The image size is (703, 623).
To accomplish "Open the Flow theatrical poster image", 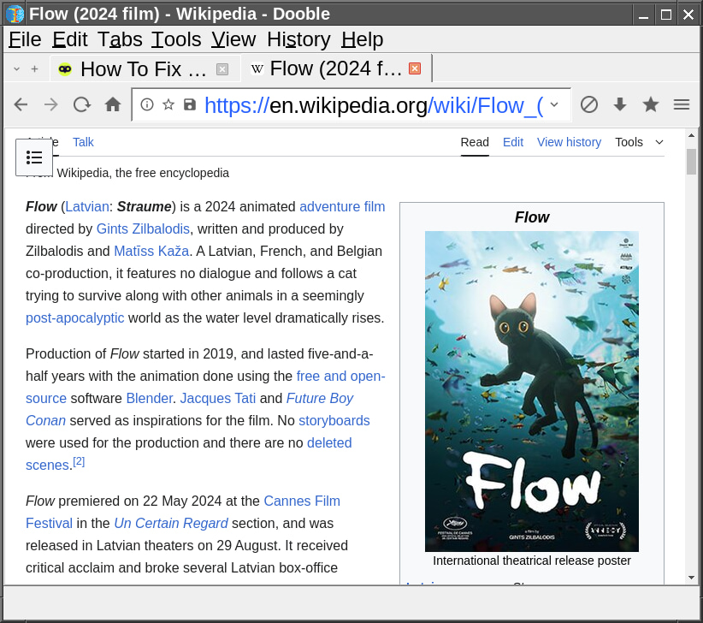I will point(531,391).
